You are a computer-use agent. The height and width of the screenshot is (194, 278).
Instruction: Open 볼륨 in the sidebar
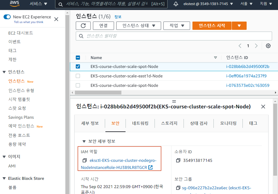[12, 188]
